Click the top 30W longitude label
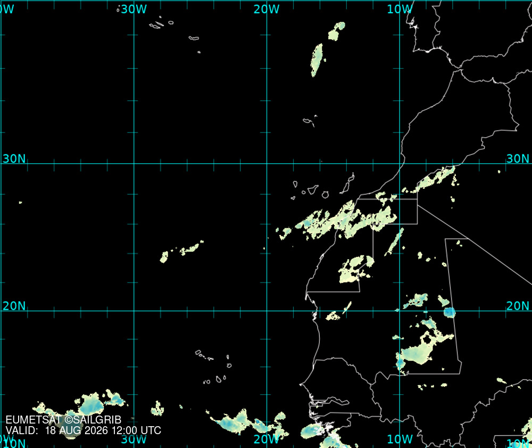Viewport: 532px width, 448px height. pos(134,9)
